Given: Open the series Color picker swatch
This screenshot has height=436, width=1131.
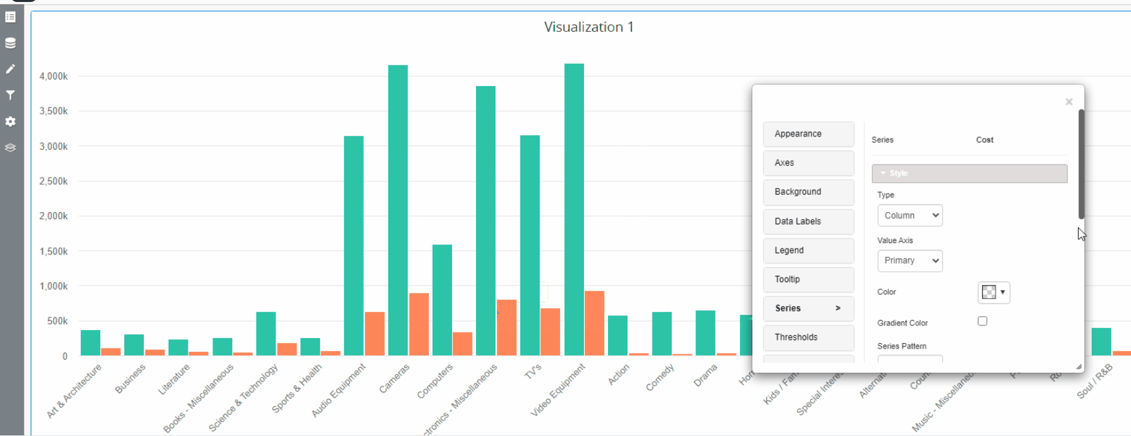Looking at the screenshot, I should point(994,292).
